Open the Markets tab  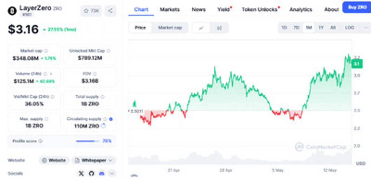(x=170, y=10)
